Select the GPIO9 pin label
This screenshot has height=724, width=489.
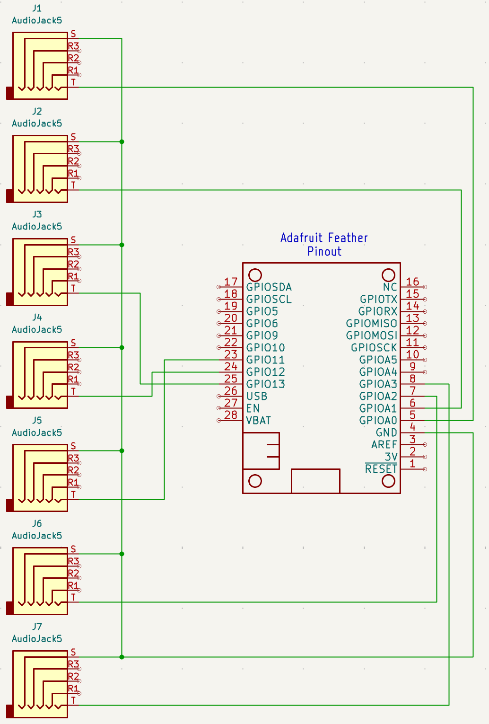coord(262,336)
